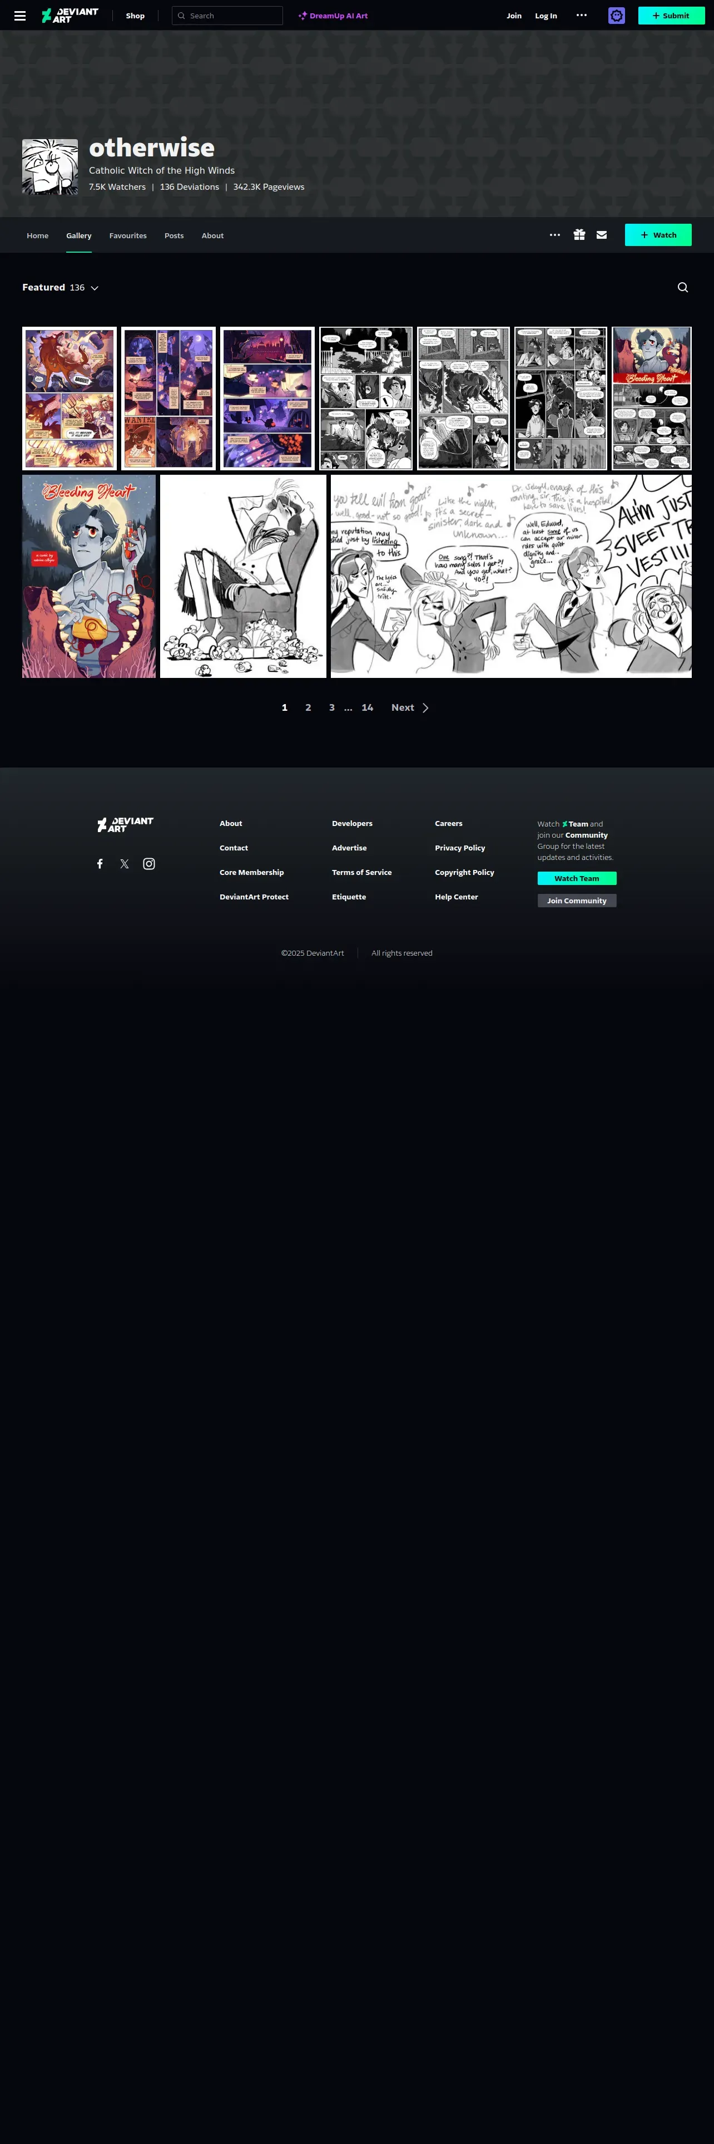
Task: Open the Privacy Policy link
Action: tap(460, 848)
